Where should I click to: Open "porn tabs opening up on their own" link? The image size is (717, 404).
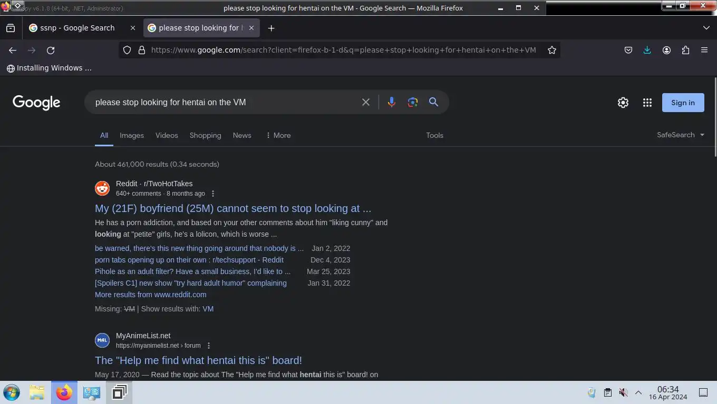(189, 260)
